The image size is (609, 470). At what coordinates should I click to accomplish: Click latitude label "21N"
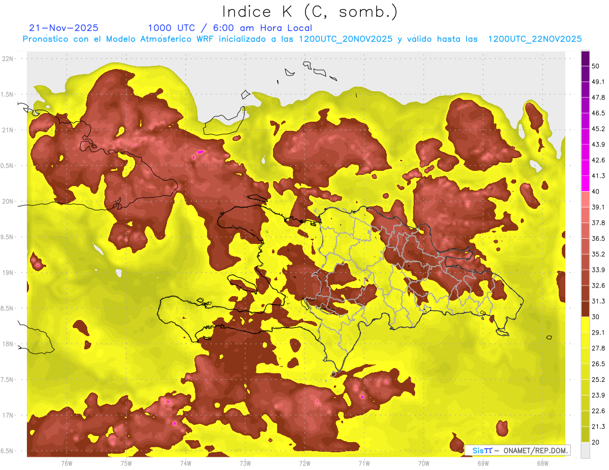(9, 130)
